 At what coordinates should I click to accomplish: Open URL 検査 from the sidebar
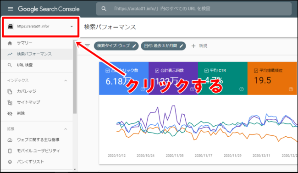click(37, 65)
